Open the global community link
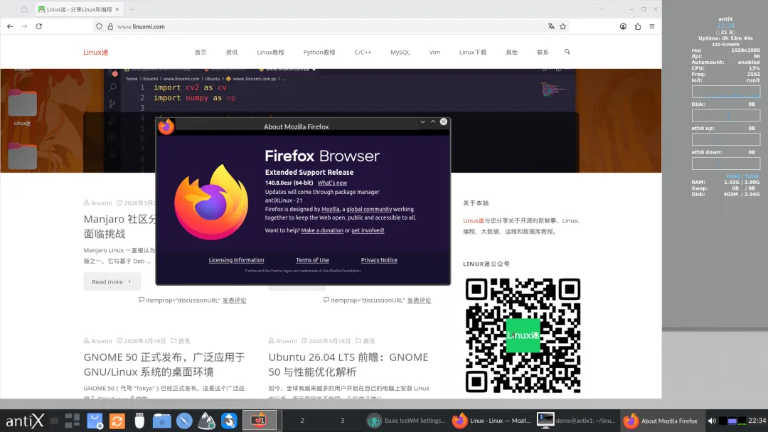Image resolution: width=768 pixels, height=432 pixels. [x=369, y=210]
